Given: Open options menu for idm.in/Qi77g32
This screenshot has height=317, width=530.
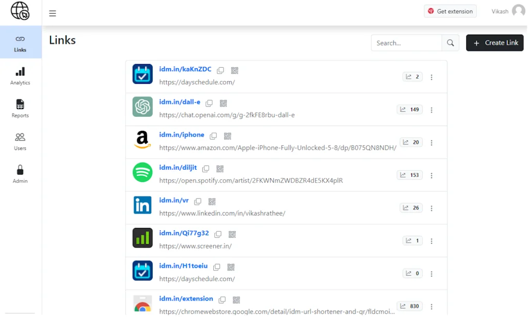Looking at the screenshot, I should point(432,240).
